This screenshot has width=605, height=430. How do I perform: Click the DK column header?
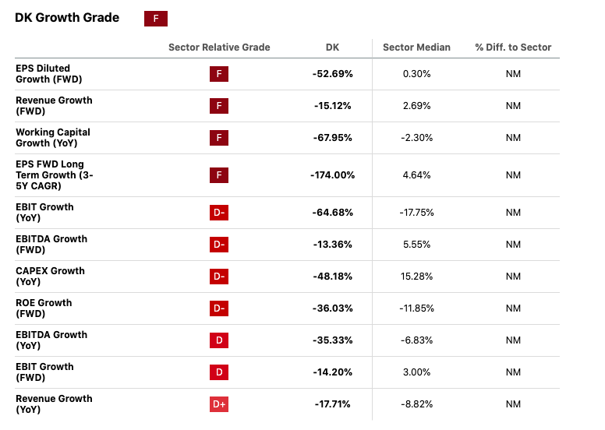332,48
